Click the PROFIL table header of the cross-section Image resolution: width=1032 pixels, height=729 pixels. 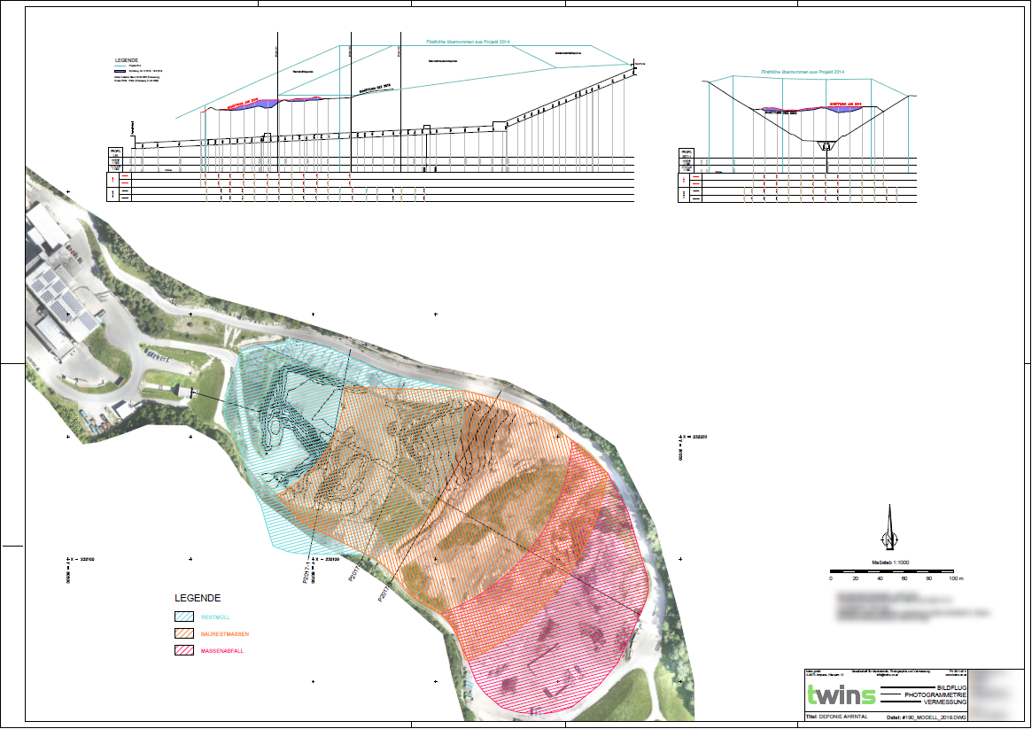(687, 152)
